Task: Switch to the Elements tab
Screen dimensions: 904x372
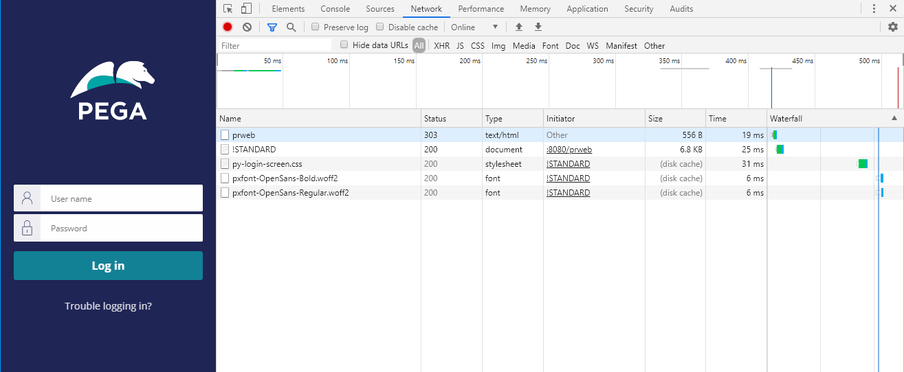Action: coord(288,9)
